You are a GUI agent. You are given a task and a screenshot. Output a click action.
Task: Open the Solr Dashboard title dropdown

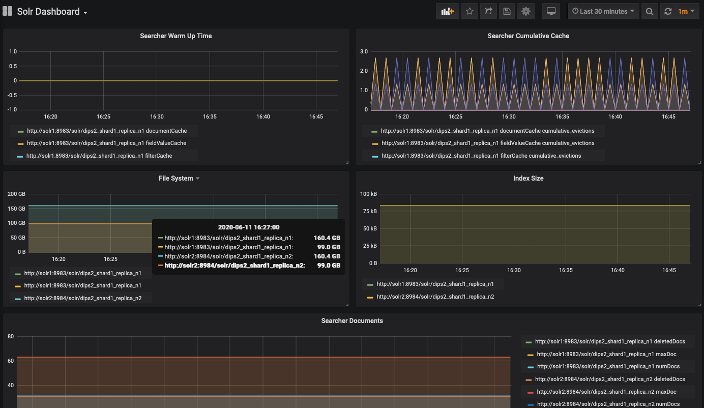[52, 12]
